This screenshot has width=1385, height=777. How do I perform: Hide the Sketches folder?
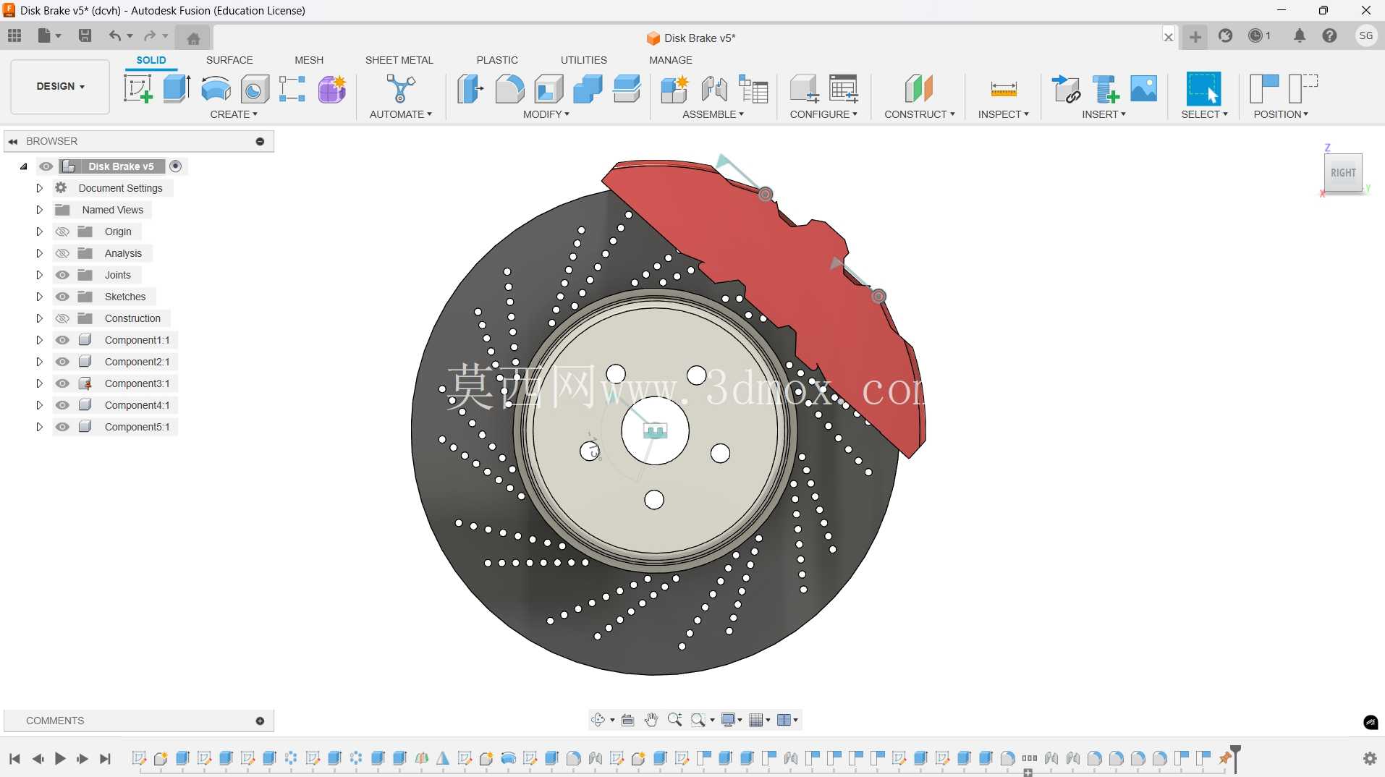click(62, 297)
